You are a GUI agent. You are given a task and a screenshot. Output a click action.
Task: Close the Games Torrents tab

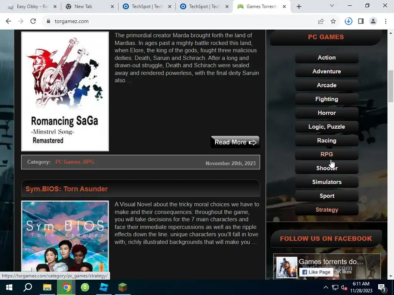284,7
